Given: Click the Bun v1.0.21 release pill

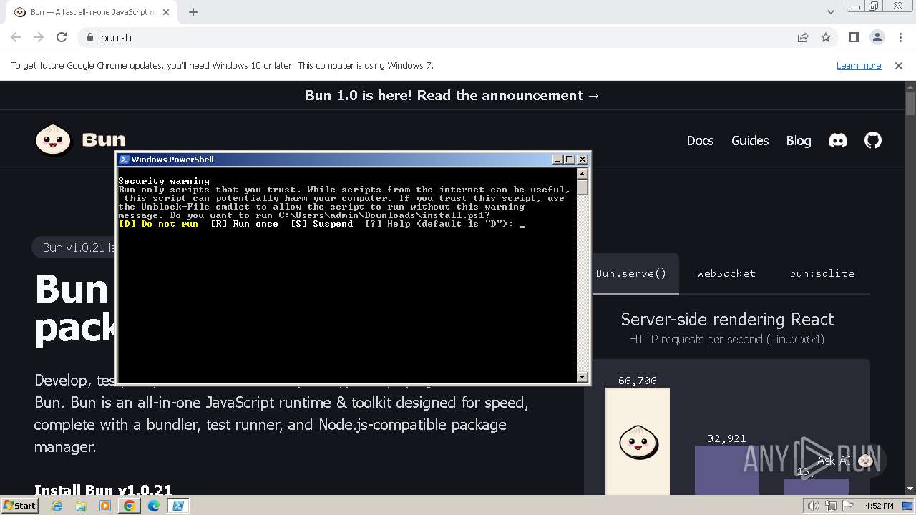Looking at the screenshot, I should pyautogui.click(x=74, y=247).
